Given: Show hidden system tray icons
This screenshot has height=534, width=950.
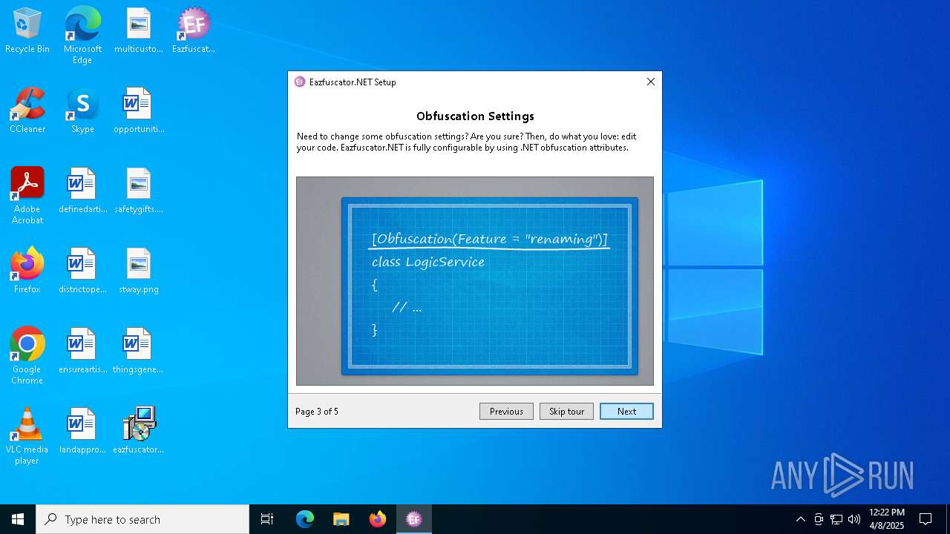Looking at the screenshot, I should point(800,519).
